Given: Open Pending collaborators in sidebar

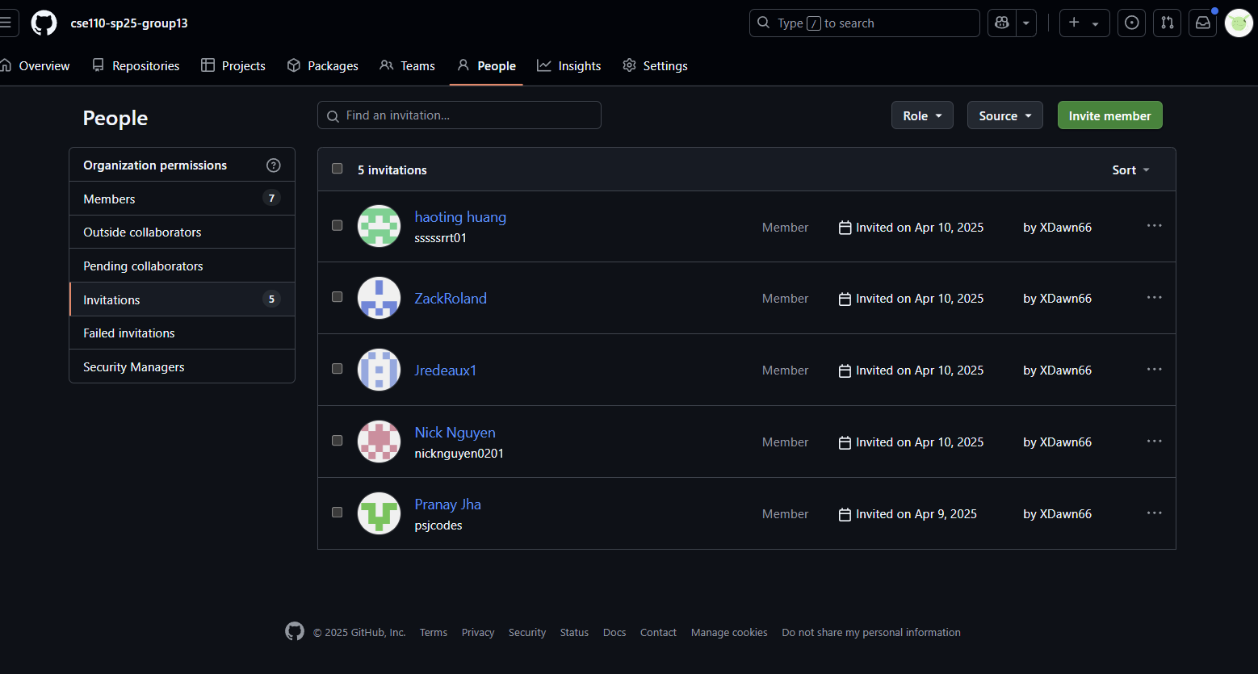Looking at the screenshot, I should 182,266.
